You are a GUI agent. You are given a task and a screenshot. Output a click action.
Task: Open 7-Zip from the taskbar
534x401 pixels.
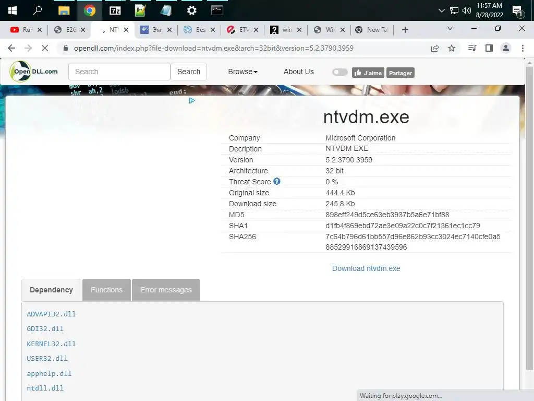(x=115, y=10)
